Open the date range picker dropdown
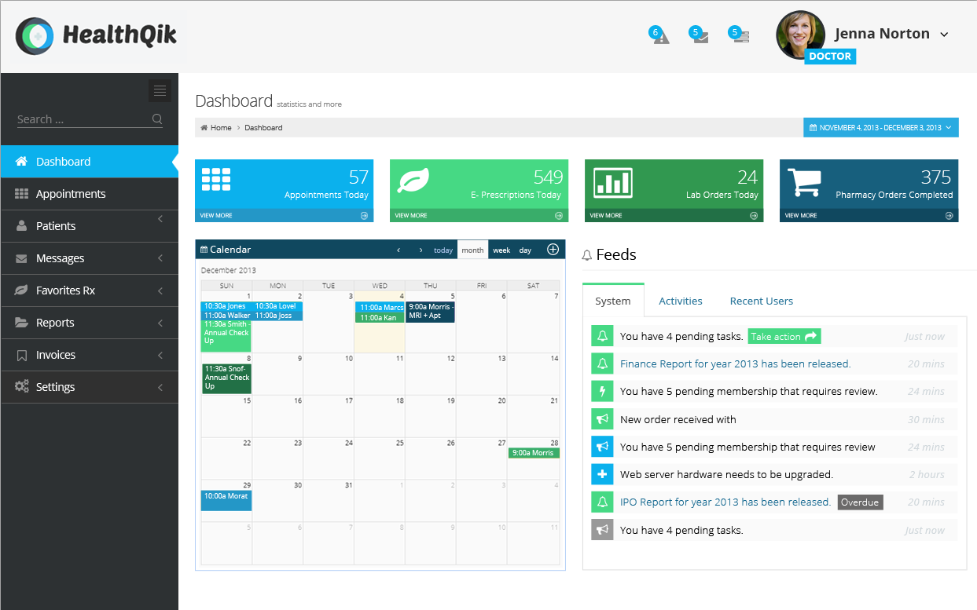The image size is (977, 610). 880,127
